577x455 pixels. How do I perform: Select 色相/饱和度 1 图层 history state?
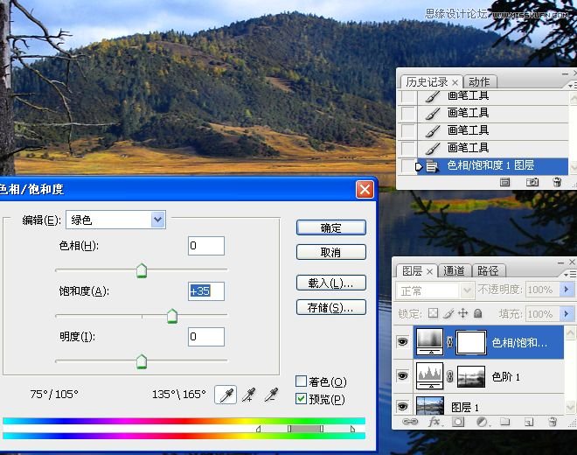click(493, 165)
